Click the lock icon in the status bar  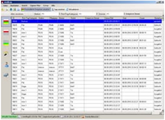point(83,117)
